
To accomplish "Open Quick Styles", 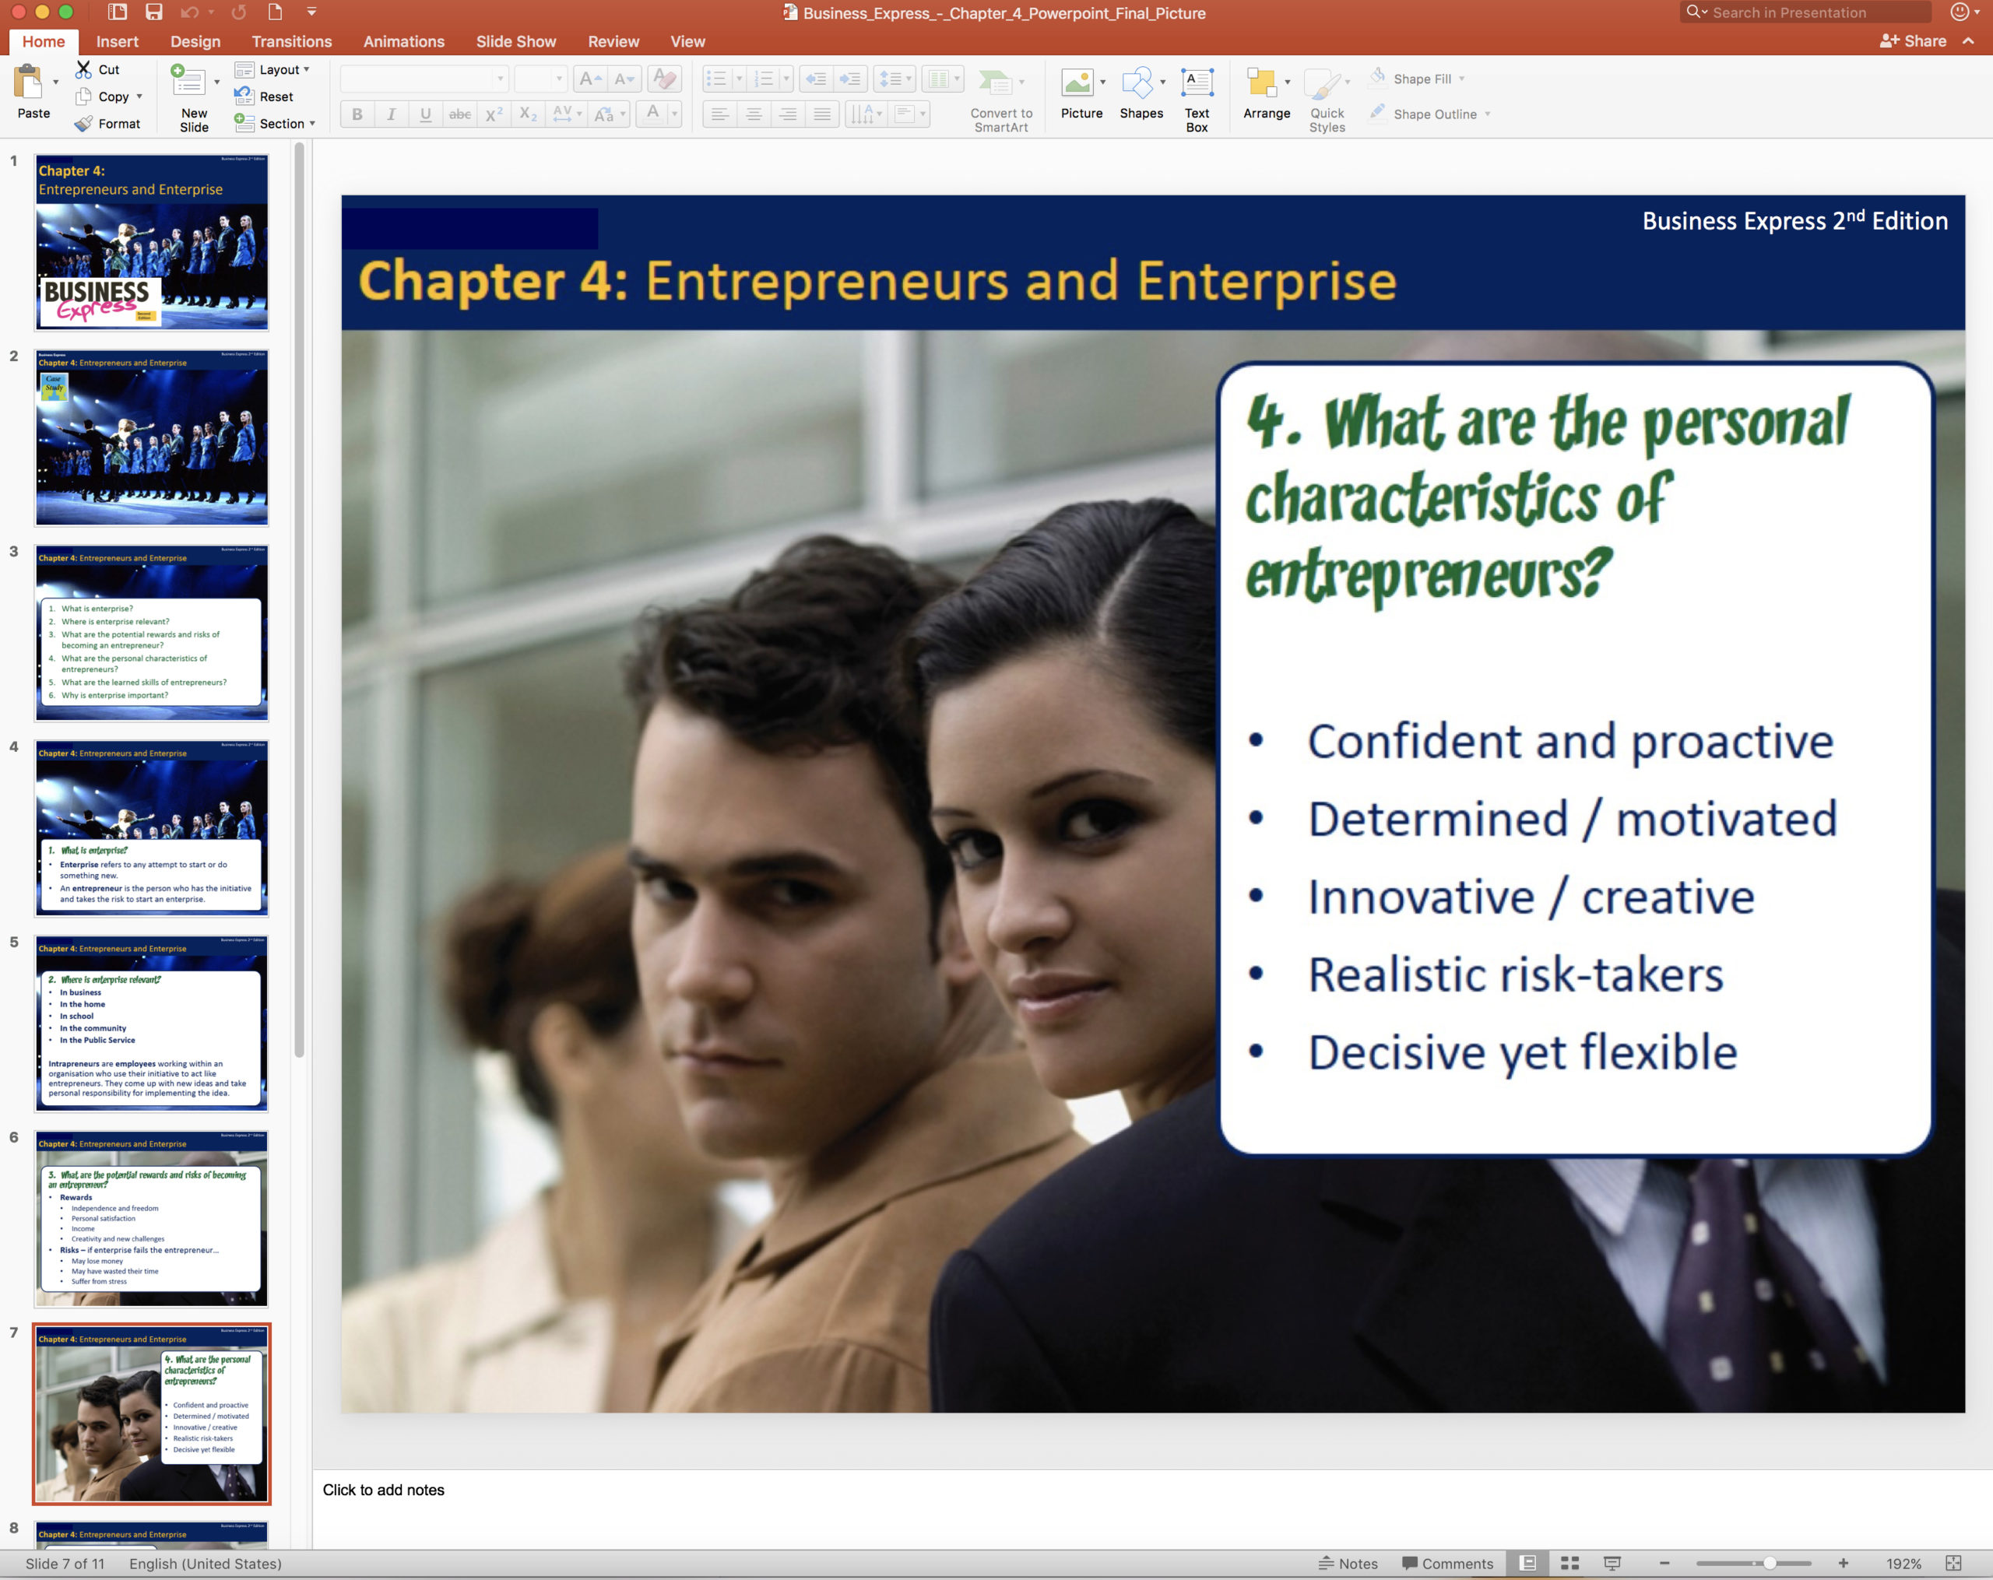I will point(1327,100).
